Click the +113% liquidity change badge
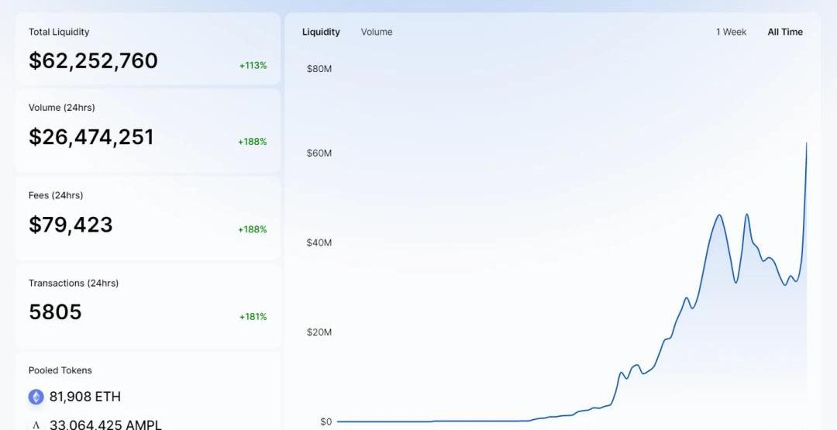Image resolution: width=837 pixels, height=430 pixels. 253,66
